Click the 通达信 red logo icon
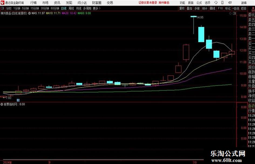255x164 pixels. 2,3
